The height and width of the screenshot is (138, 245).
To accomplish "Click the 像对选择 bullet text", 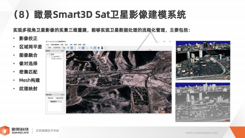I will (x=28, y=64).
